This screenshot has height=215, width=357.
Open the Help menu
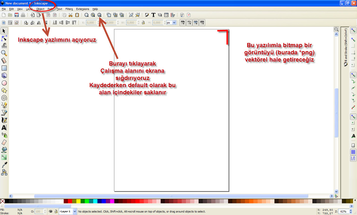click(95, 9)
